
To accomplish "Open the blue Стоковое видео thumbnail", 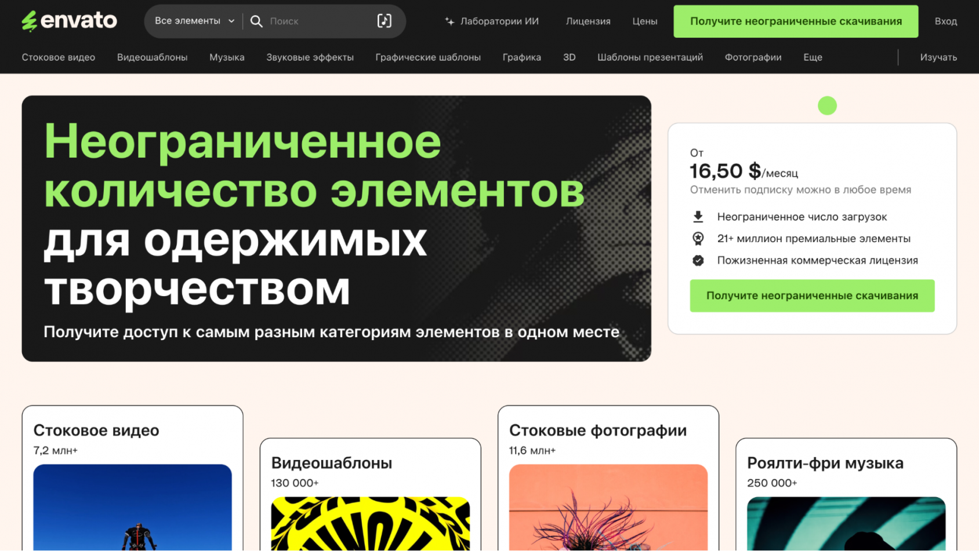I will pyautogui.click(x=132, y=508).
